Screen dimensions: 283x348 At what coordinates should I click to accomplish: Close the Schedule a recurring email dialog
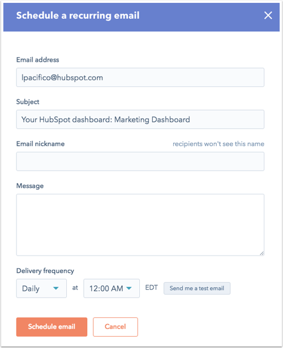[x=268, y=15]
